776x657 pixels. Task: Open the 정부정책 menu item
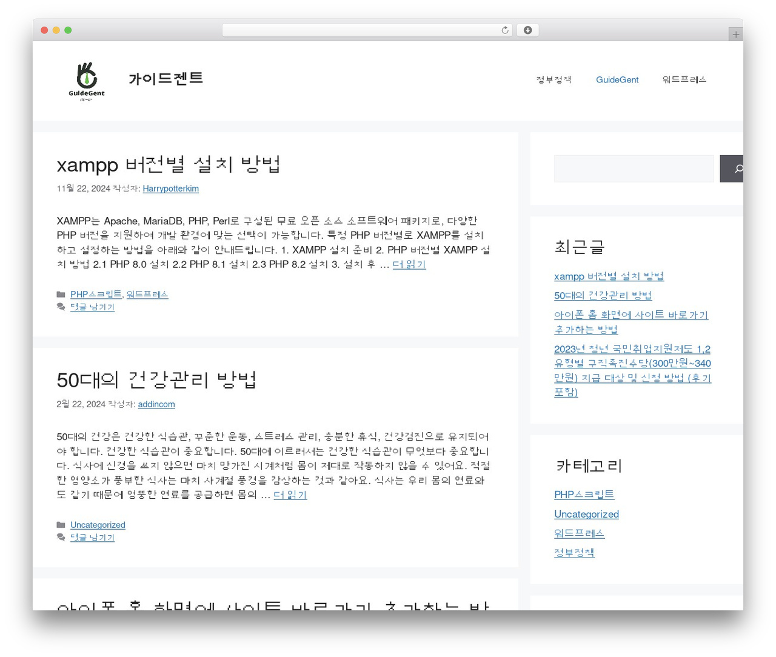[554, 80]
